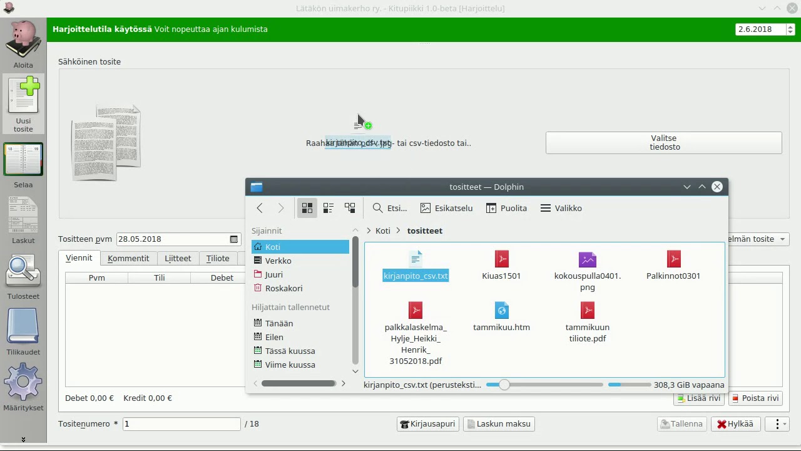Select kokouspulla0401.png image file
Image resolution: width=801 pixels, height=451 pixels.
[588, 271]
